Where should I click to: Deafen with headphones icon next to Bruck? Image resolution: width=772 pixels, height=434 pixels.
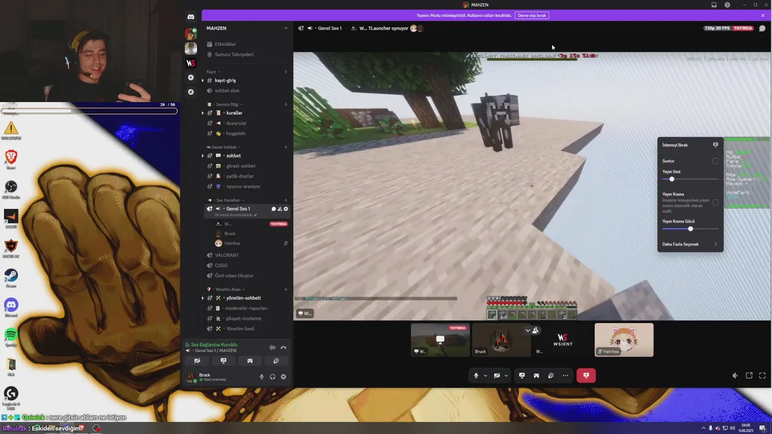[x=273, y=377]
